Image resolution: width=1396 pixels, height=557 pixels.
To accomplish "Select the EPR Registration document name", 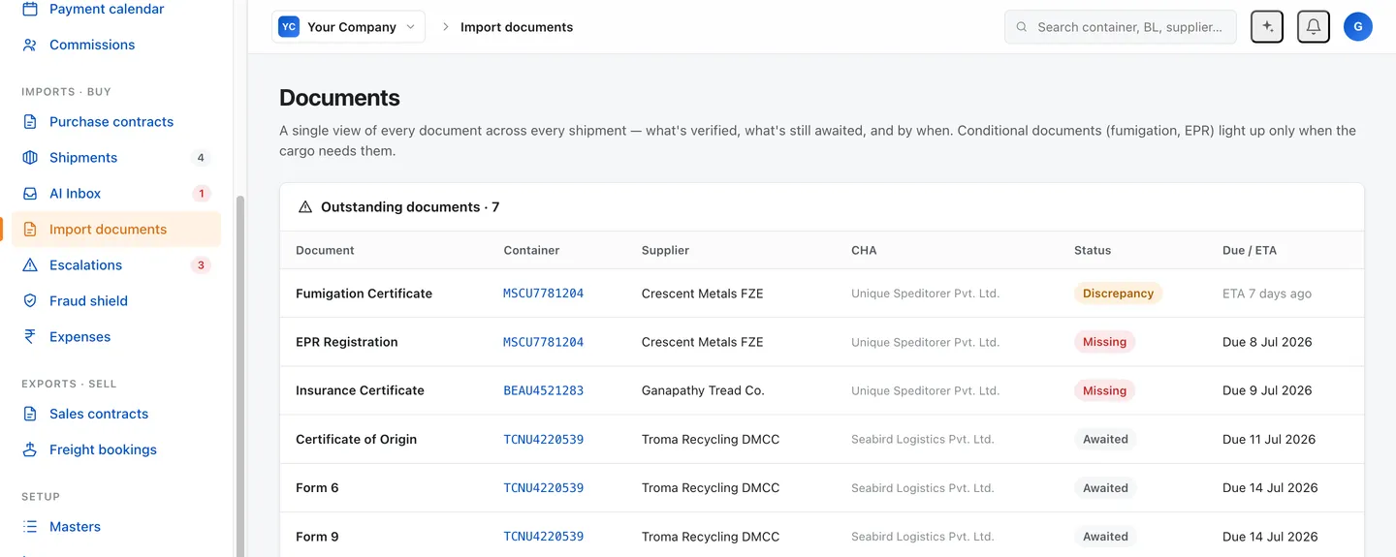I will pos(346,342).
